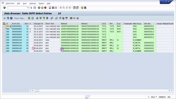Click the Find binoculars icon
The height and width of the screenshot is (99, 176).
(x=53, y=8)
